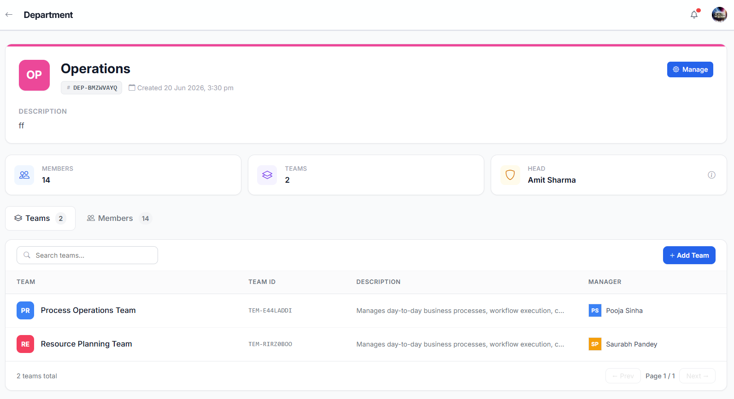Click the Teams layers icon card

pos(267,175)
